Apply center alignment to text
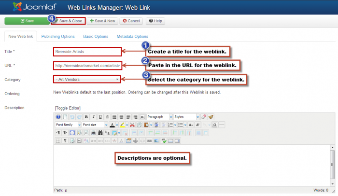338x196 pixels. pos(121,117)
